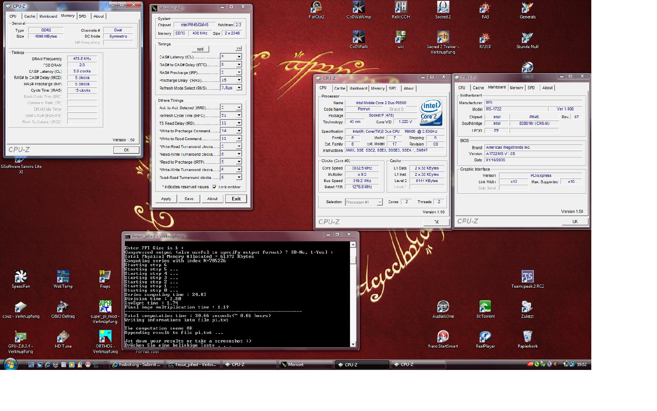Image resolution: width=657 pixels, height=411 pixels.
Task: Toggle Lock mchbar checkbox in MemSet
Action: click(214, 187)
